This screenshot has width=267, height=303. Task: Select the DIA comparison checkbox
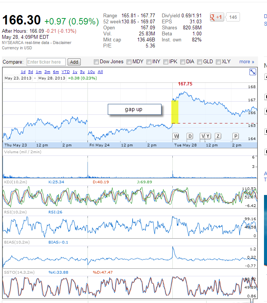click(x=183, y=62)
